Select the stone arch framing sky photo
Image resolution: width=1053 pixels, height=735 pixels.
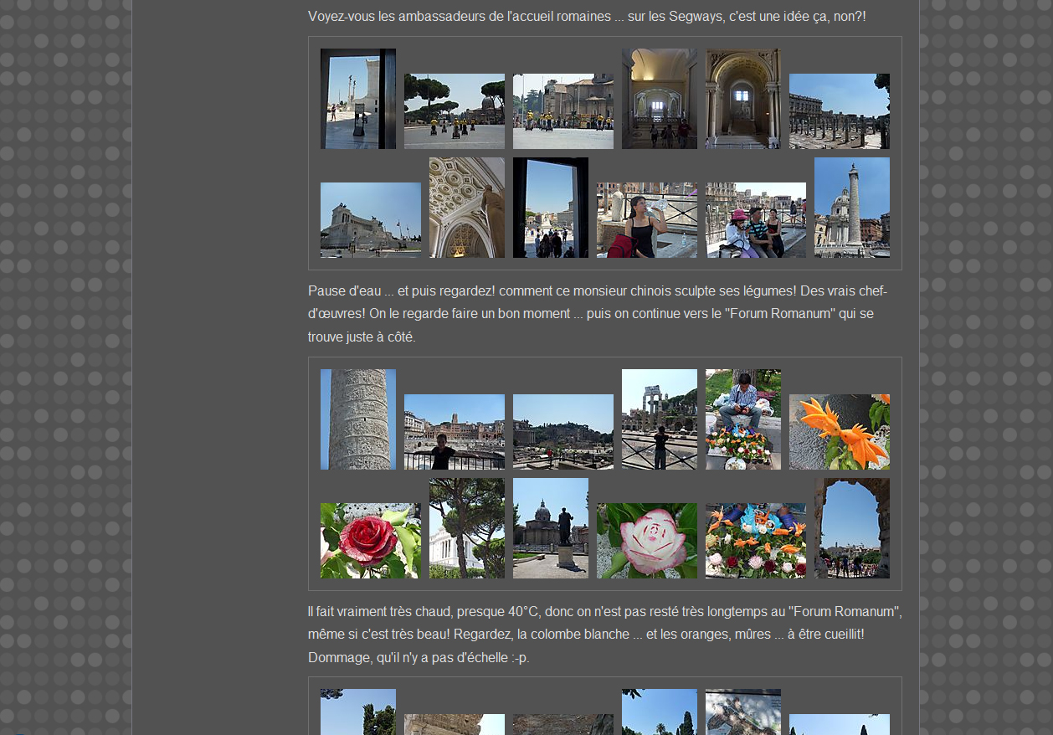851,528
